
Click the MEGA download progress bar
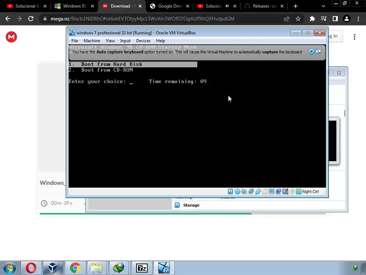(x=183, y=214)
